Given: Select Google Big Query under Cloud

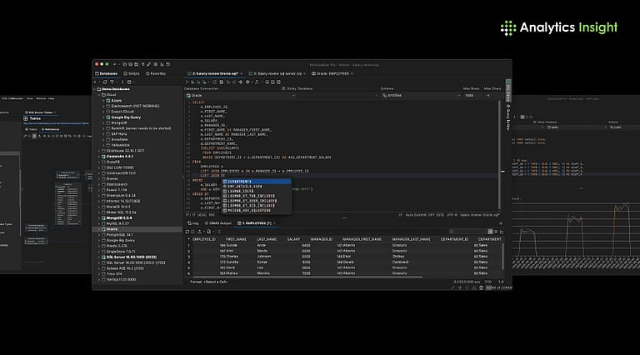Looking at the screenshot, I should [x=126, y=117].
